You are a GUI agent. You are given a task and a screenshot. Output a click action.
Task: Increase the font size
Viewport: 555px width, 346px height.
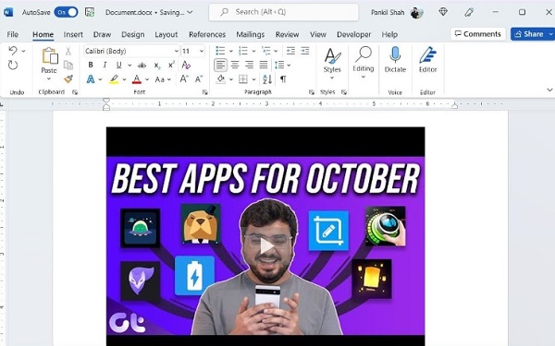(184, 79)
